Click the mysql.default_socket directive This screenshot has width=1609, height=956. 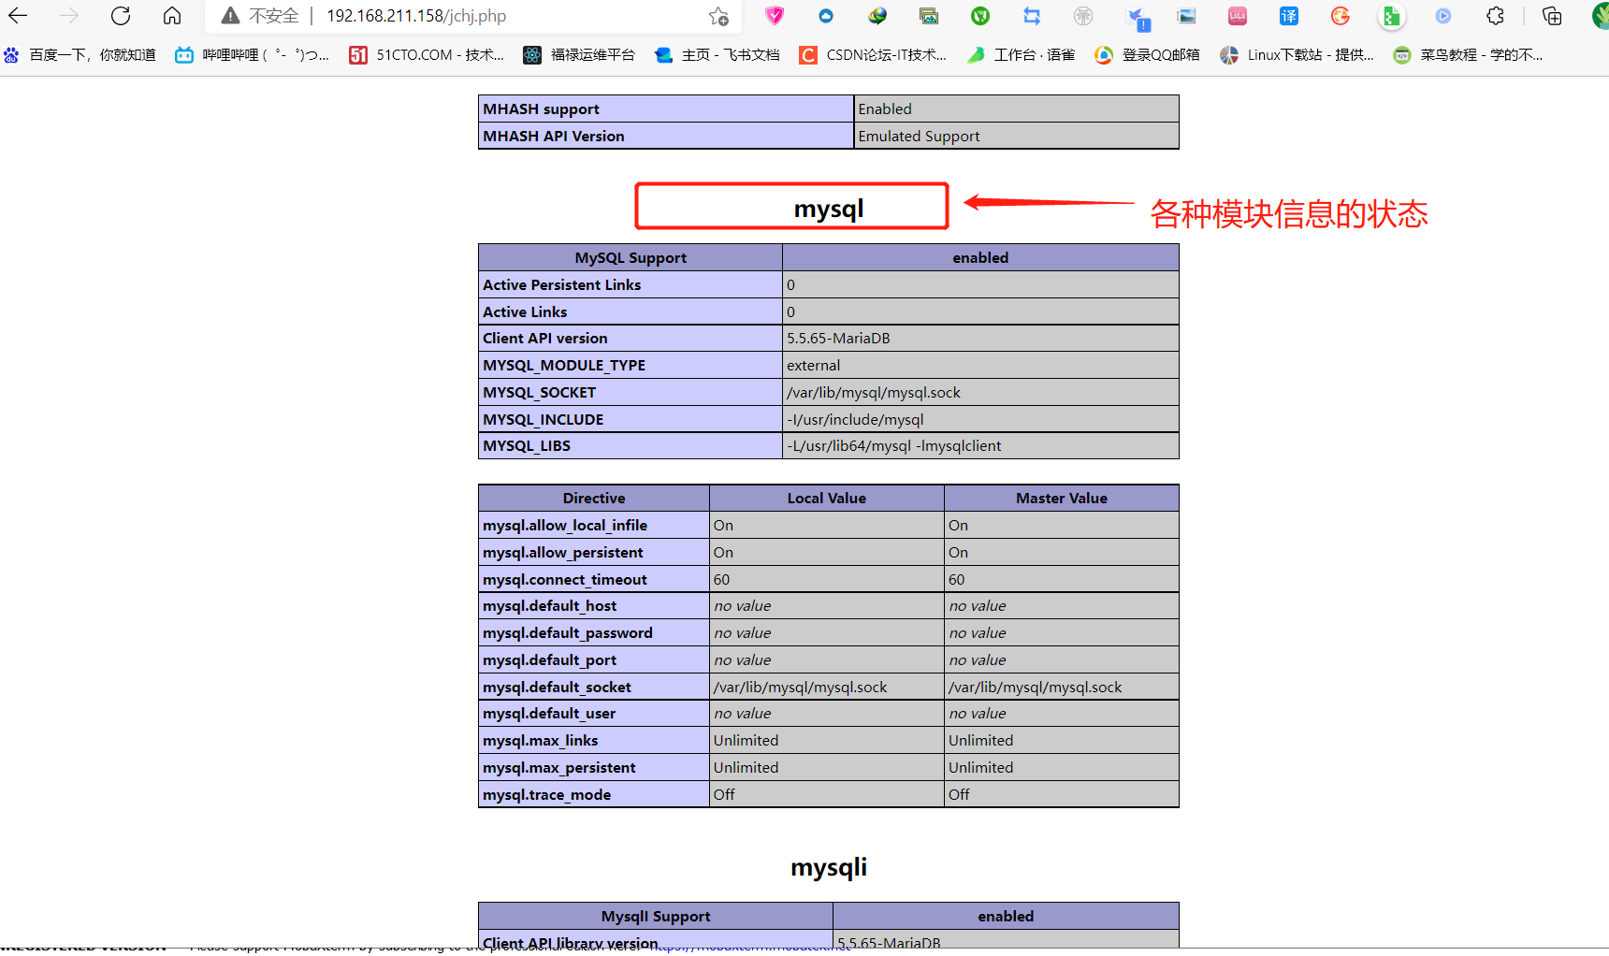pyautogui.click(x=558, y=688)
